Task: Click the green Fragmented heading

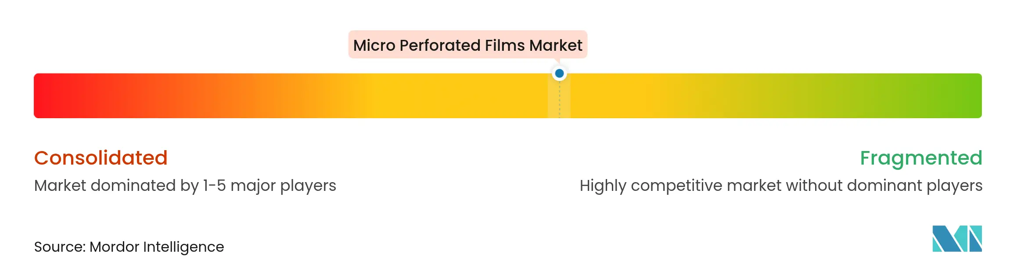Action: point(920,158)
